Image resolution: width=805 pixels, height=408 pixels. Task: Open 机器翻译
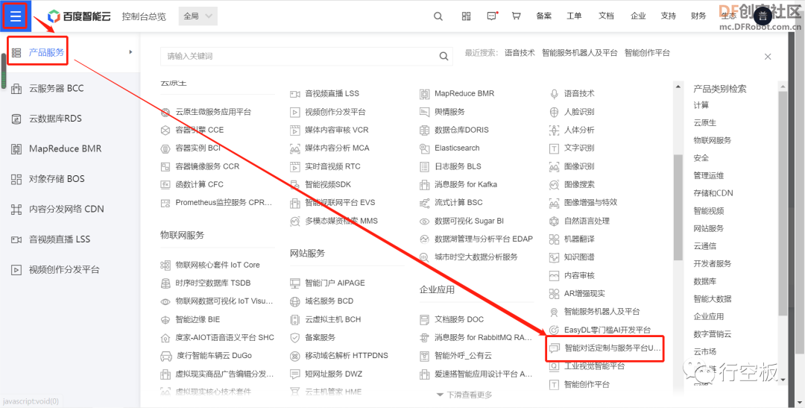click(x=579, y=239)
